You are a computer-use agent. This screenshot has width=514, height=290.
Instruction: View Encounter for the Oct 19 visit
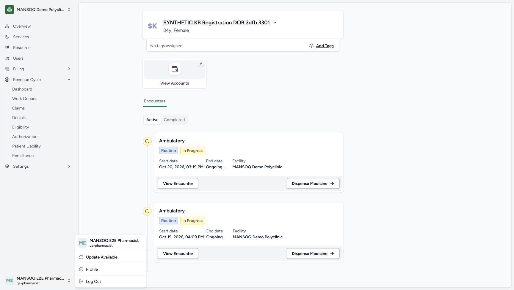point(178,253)
